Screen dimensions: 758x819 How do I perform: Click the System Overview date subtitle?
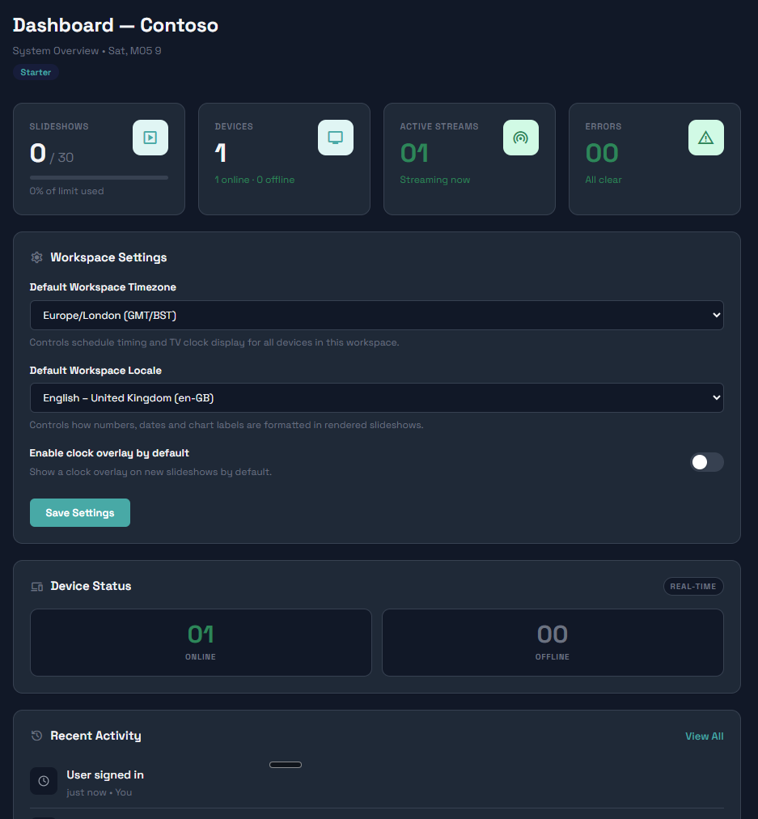pyautogui.click(x=87, y=51)
